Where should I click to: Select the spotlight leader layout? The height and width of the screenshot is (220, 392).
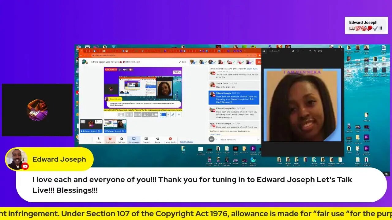pyautogui.click(x=146, y=115)
